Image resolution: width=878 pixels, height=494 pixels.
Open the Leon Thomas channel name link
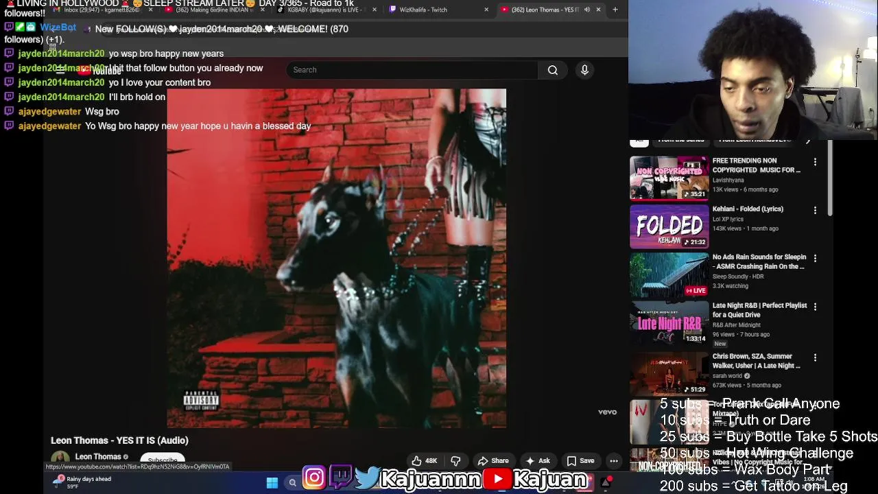point(98,457)
